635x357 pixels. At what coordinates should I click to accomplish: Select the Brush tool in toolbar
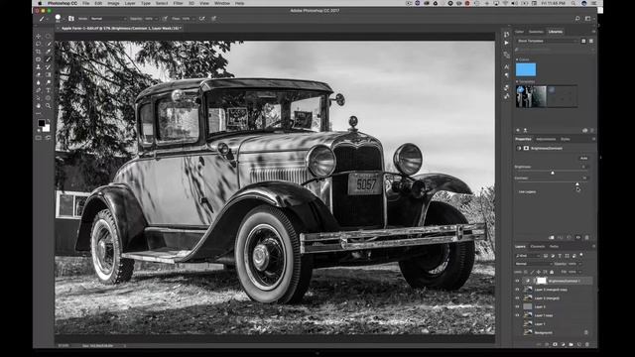[49, 59]
